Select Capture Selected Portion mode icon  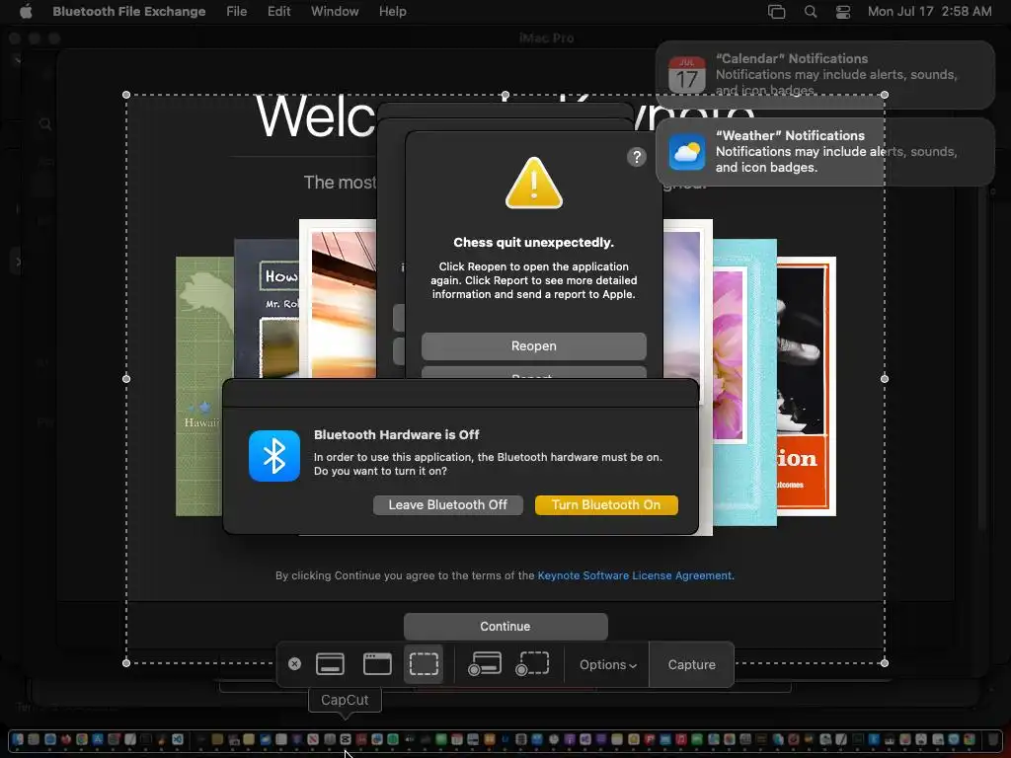click(424, 664)
